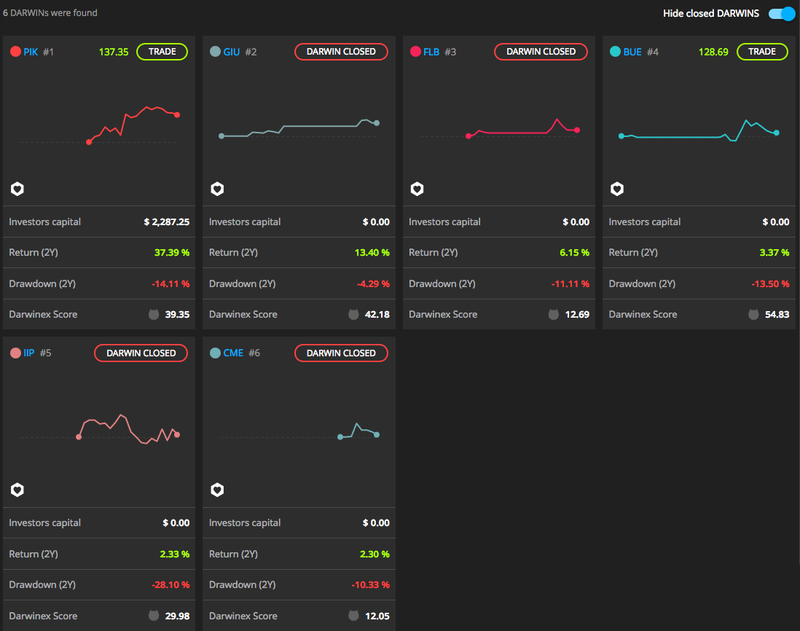This screenshot has height=631, width=800.
Task: Click the -28.10 % drawdown value
Action: point(170,584)
